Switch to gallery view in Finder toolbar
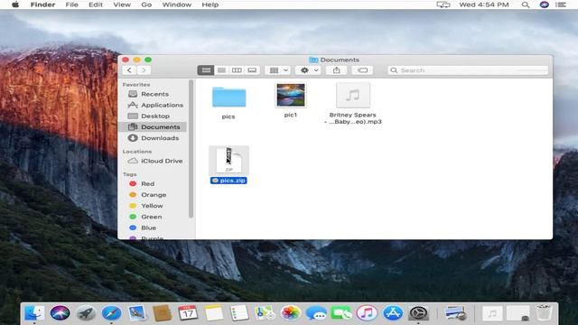The height and width of the screenshot is (325, 578). coord(252,70)
